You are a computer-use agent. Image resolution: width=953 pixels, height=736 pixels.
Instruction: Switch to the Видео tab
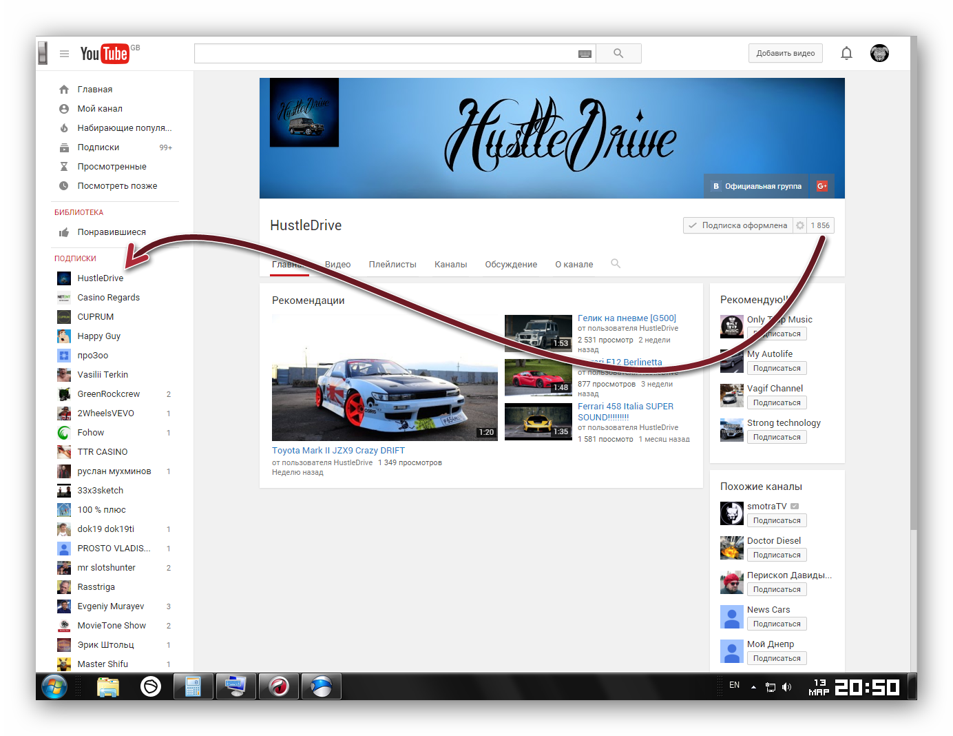point(337,265)
